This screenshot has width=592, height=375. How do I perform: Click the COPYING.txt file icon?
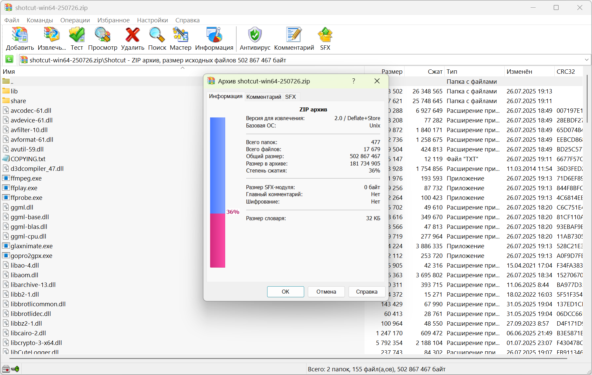click(6, 158)
